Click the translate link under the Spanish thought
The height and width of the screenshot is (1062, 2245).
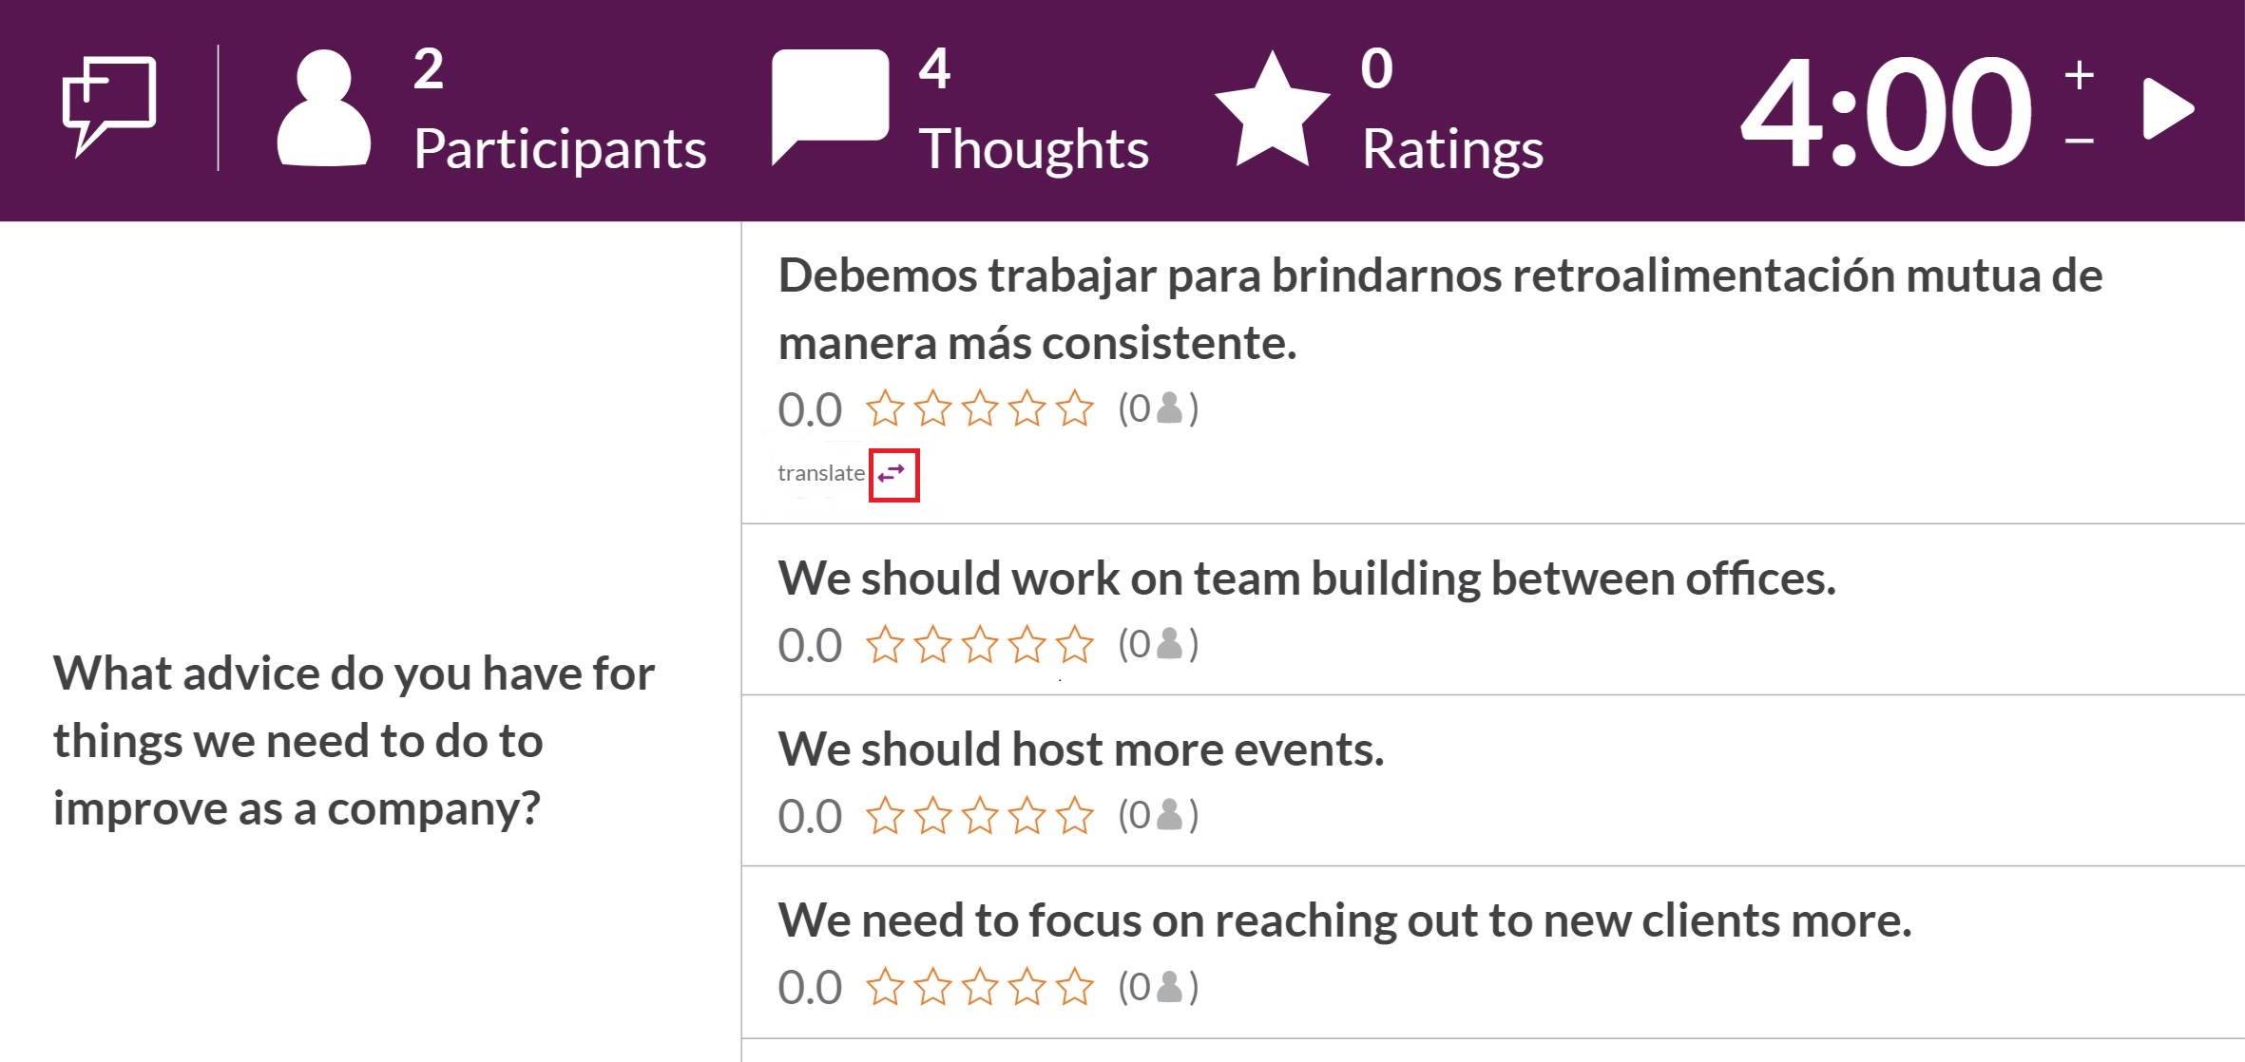pos(821,473)
